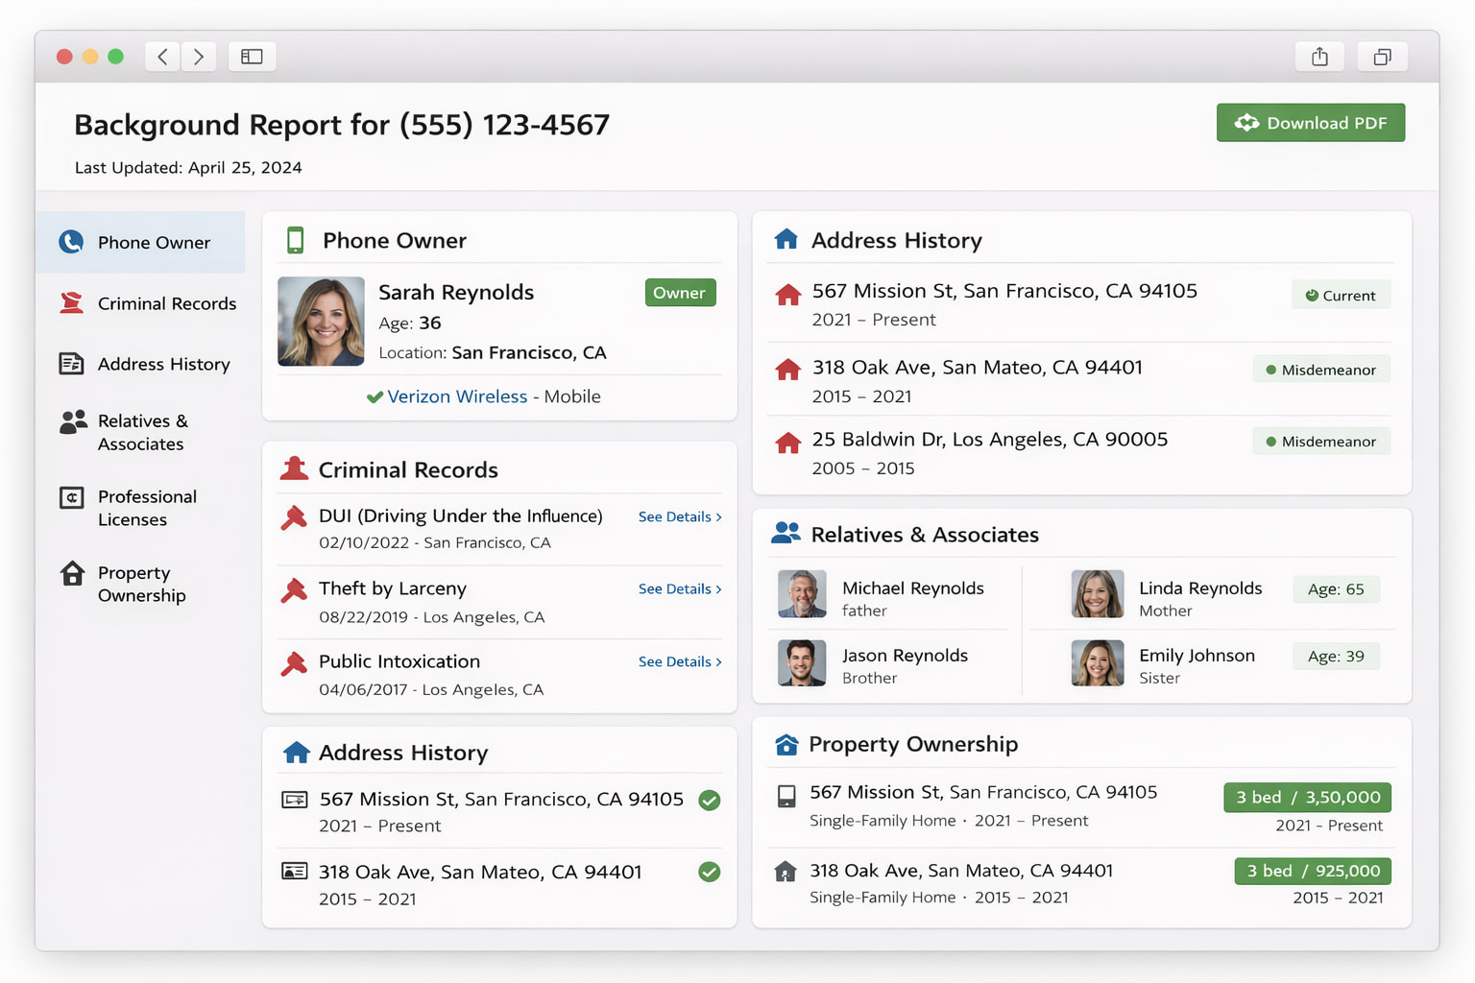1475x983 pixels.
Task: Click the Property Ownership panel house icon
Action: coord(786,744)
